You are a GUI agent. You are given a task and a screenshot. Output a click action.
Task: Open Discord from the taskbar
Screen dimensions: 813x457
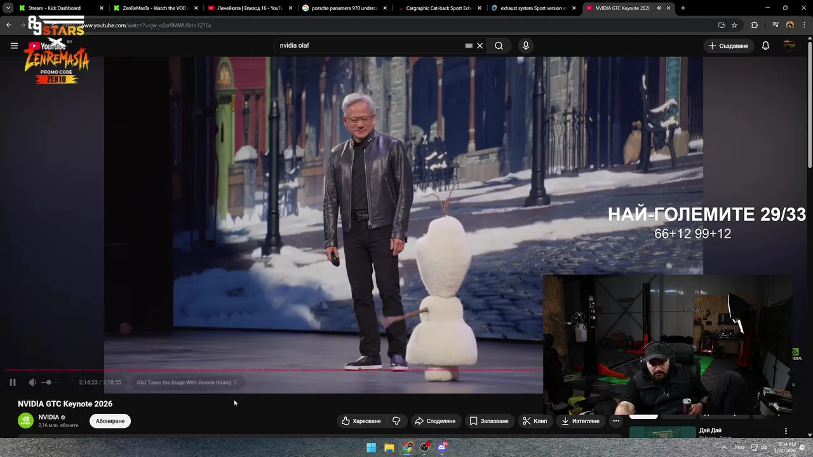point(443,447)
